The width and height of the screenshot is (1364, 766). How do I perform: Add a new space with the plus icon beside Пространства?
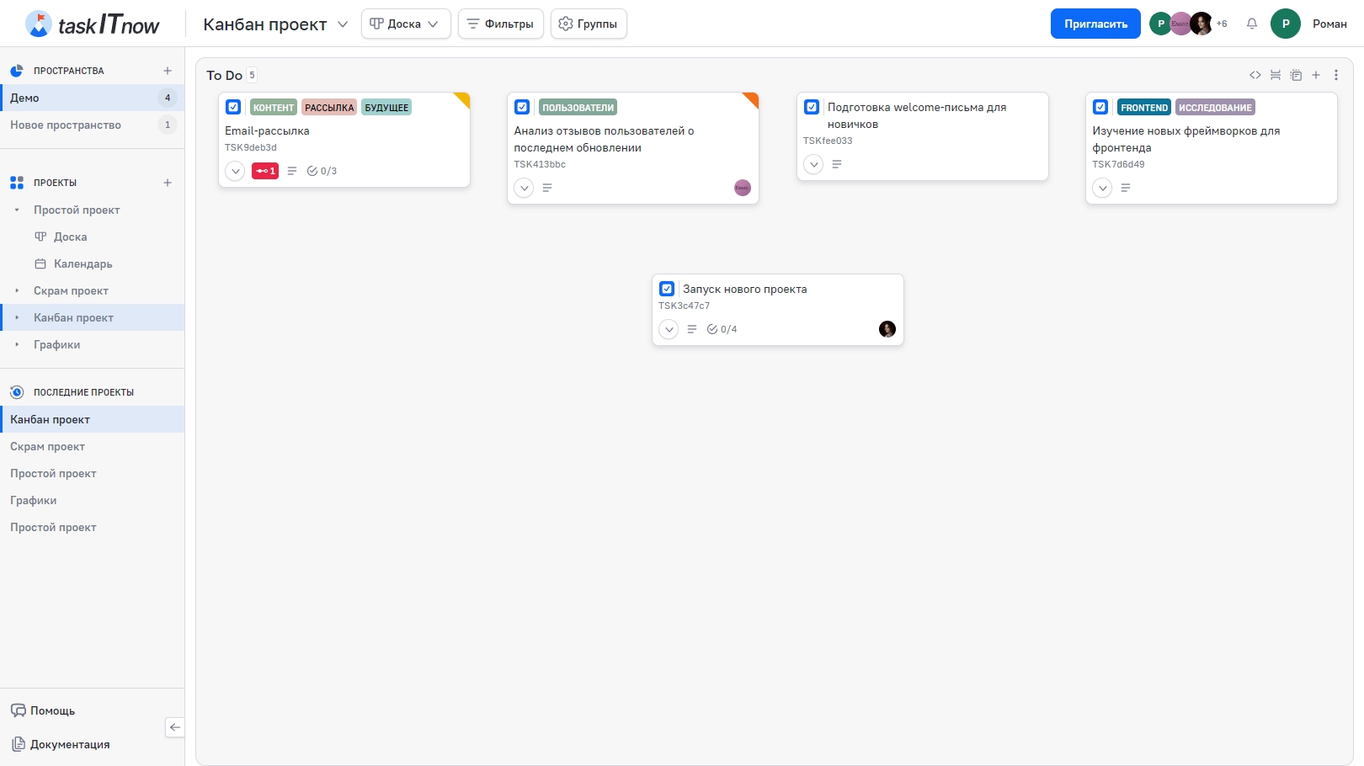(168, 71)
